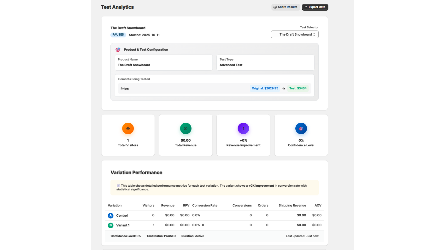Click the Export Data button

point(315,7)
